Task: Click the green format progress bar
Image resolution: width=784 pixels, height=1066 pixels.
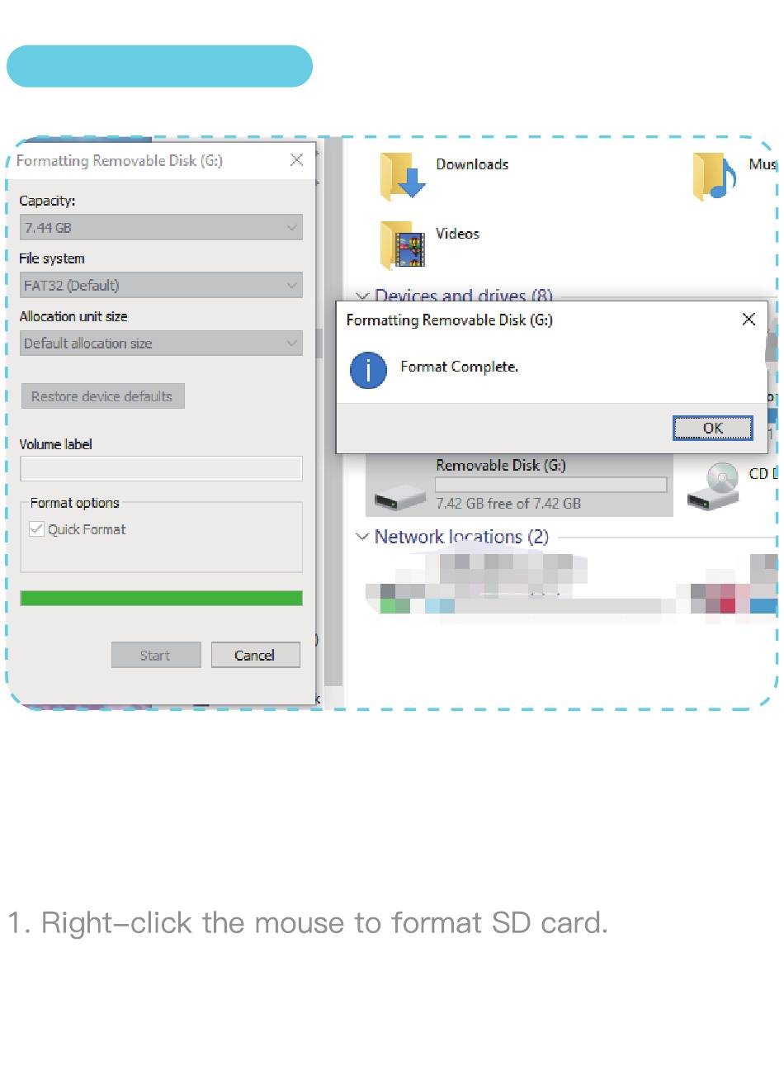Action: (x=161, y=598)
